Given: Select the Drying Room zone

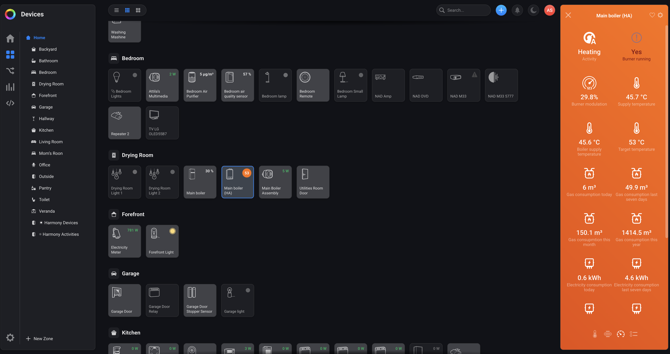Looking at the screenshot, I should (x=51, y=84).
